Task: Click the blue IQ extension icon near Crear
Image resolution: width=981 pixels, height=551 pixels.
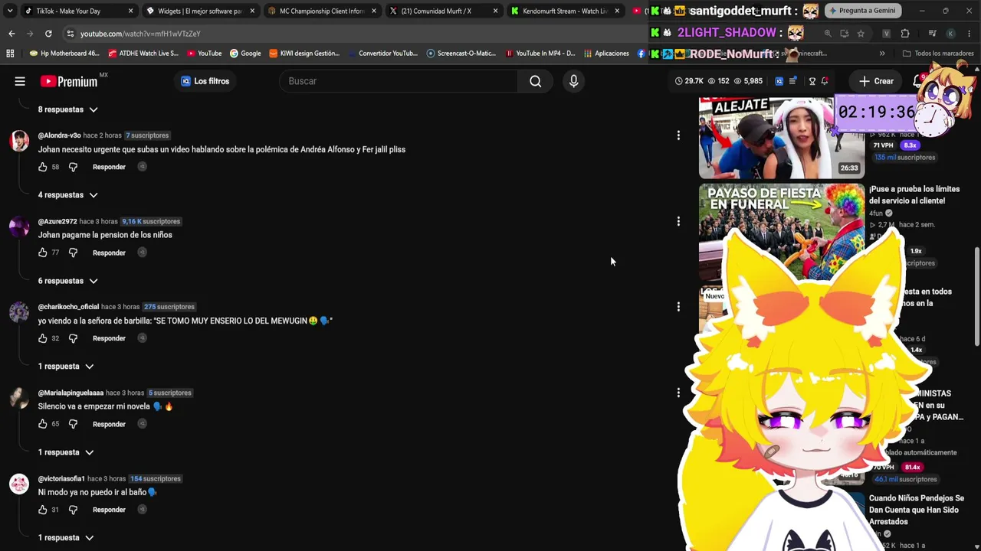Action: click(779, 81)
